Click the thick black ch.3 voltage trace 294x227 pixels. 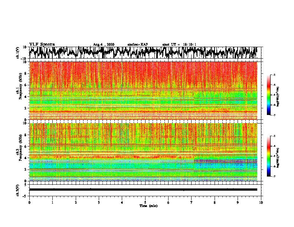[143, 190]
